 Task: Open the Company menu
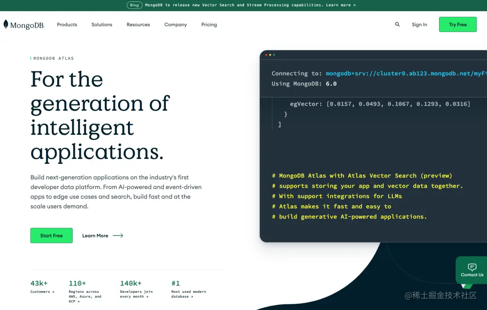coord(175,24)
